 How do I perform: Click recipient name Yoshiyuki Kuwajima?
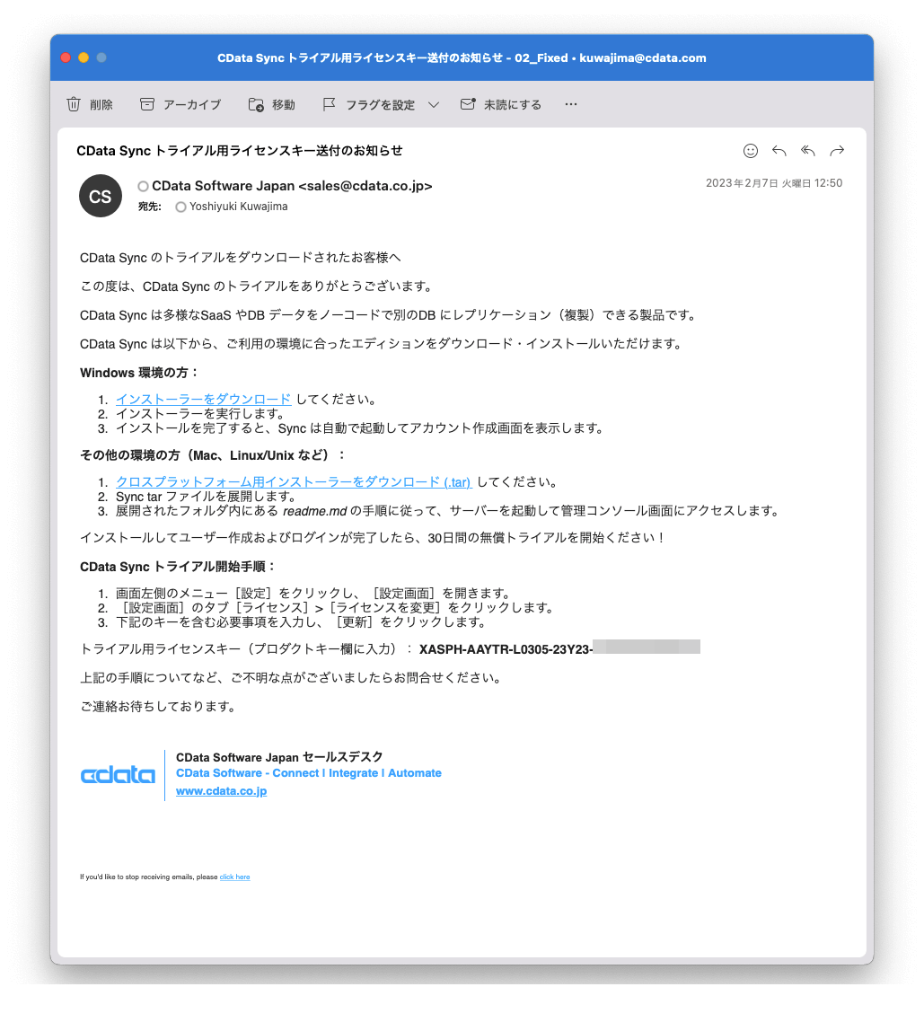click(x=239, y=207)
